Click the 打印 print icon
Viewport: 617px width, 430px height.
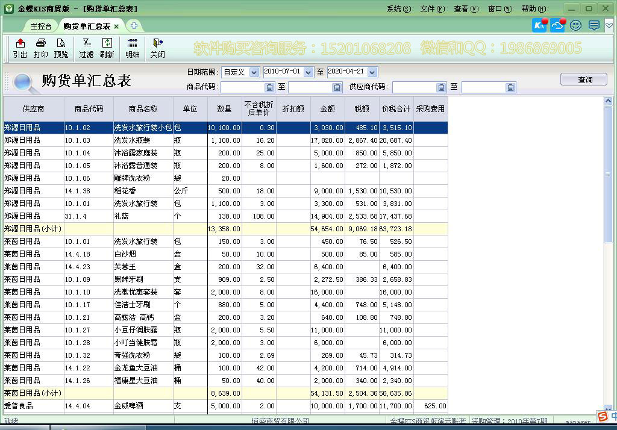point(40,48)
